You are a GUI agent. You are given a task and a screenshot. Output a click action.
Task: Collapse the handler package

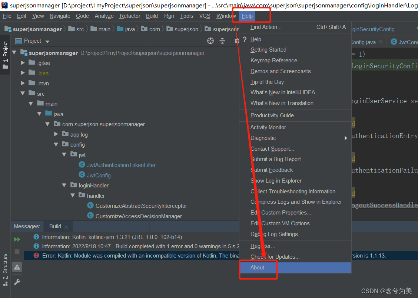pos(73,195)
